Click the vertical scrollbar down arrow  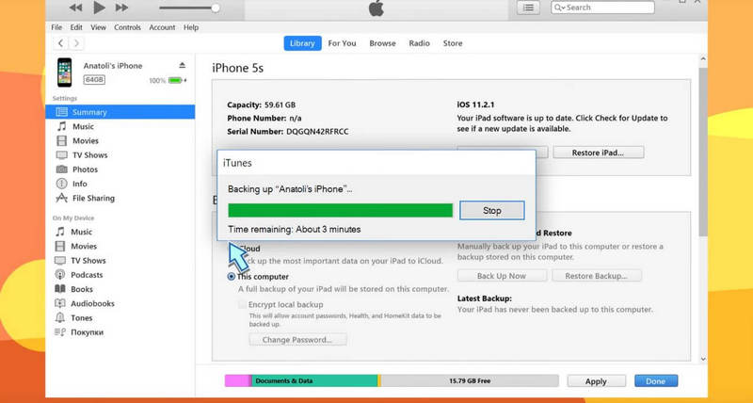pyautogui.click(x=703, y=359)
